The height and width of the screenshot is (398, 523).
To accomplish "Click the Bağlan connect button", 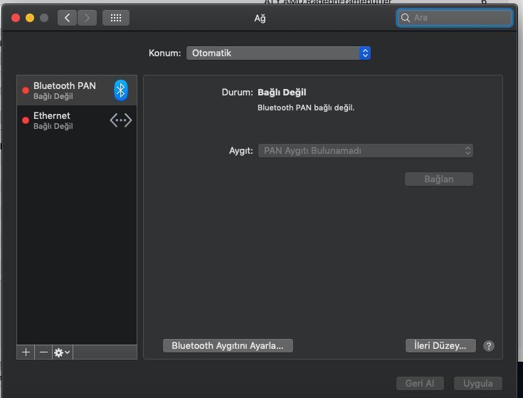I will pos(438,179).
